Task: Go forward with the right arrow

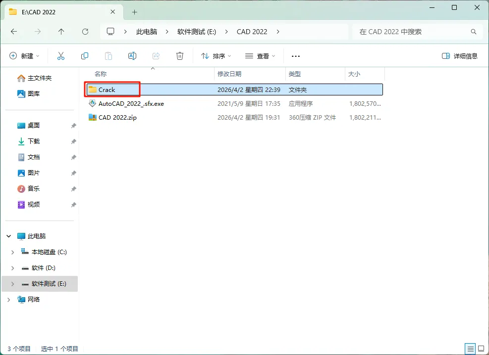Action: [x=38, y=32]
